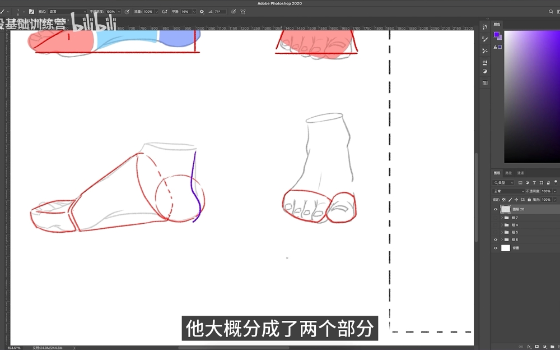Expand the 组 7 group chevron

(x=502, y=218)
